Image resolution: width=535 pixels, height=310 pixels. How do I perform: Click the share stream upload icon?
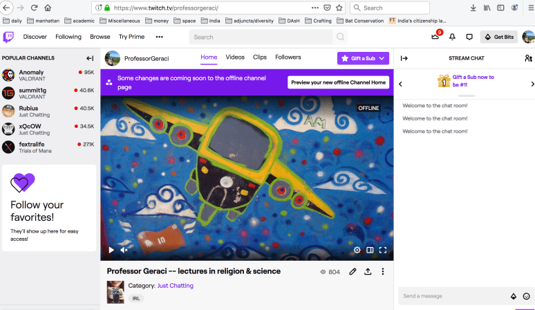[368, 272]
